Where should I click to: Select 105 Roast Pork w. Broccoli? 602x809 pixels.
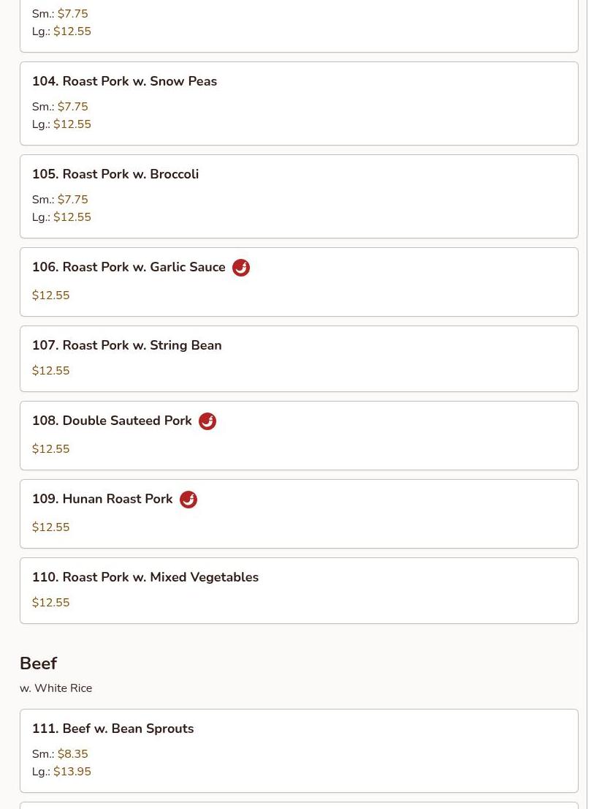point(115,174)
